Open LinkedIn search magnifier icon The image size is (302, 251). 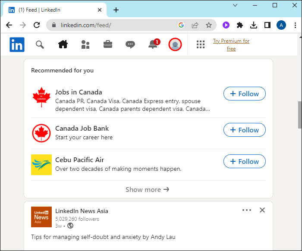point(40,44)
